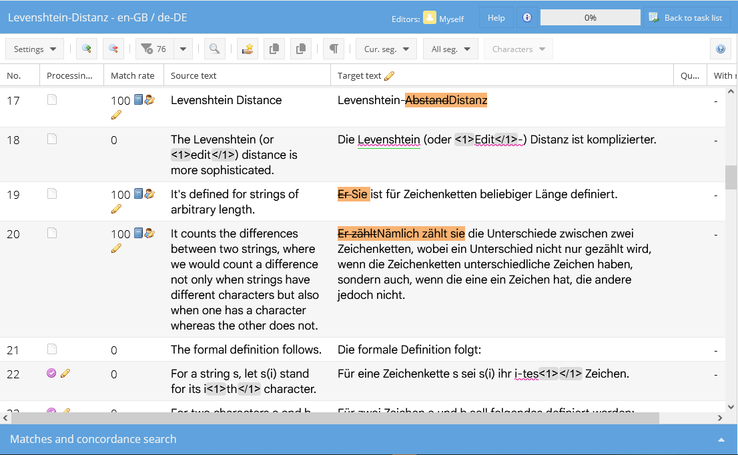Click the second copy-pages toolbar icon

point(301,49)
